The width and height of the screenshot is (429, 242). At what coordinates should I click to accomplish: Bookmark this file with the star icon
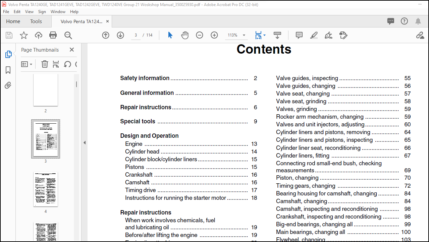(x=24, y=35)
